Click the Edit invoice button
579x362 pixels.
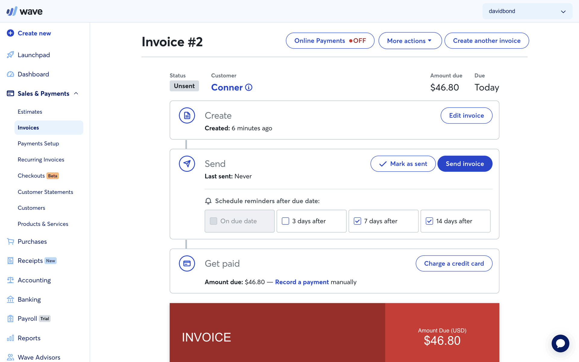click(466, 116)
